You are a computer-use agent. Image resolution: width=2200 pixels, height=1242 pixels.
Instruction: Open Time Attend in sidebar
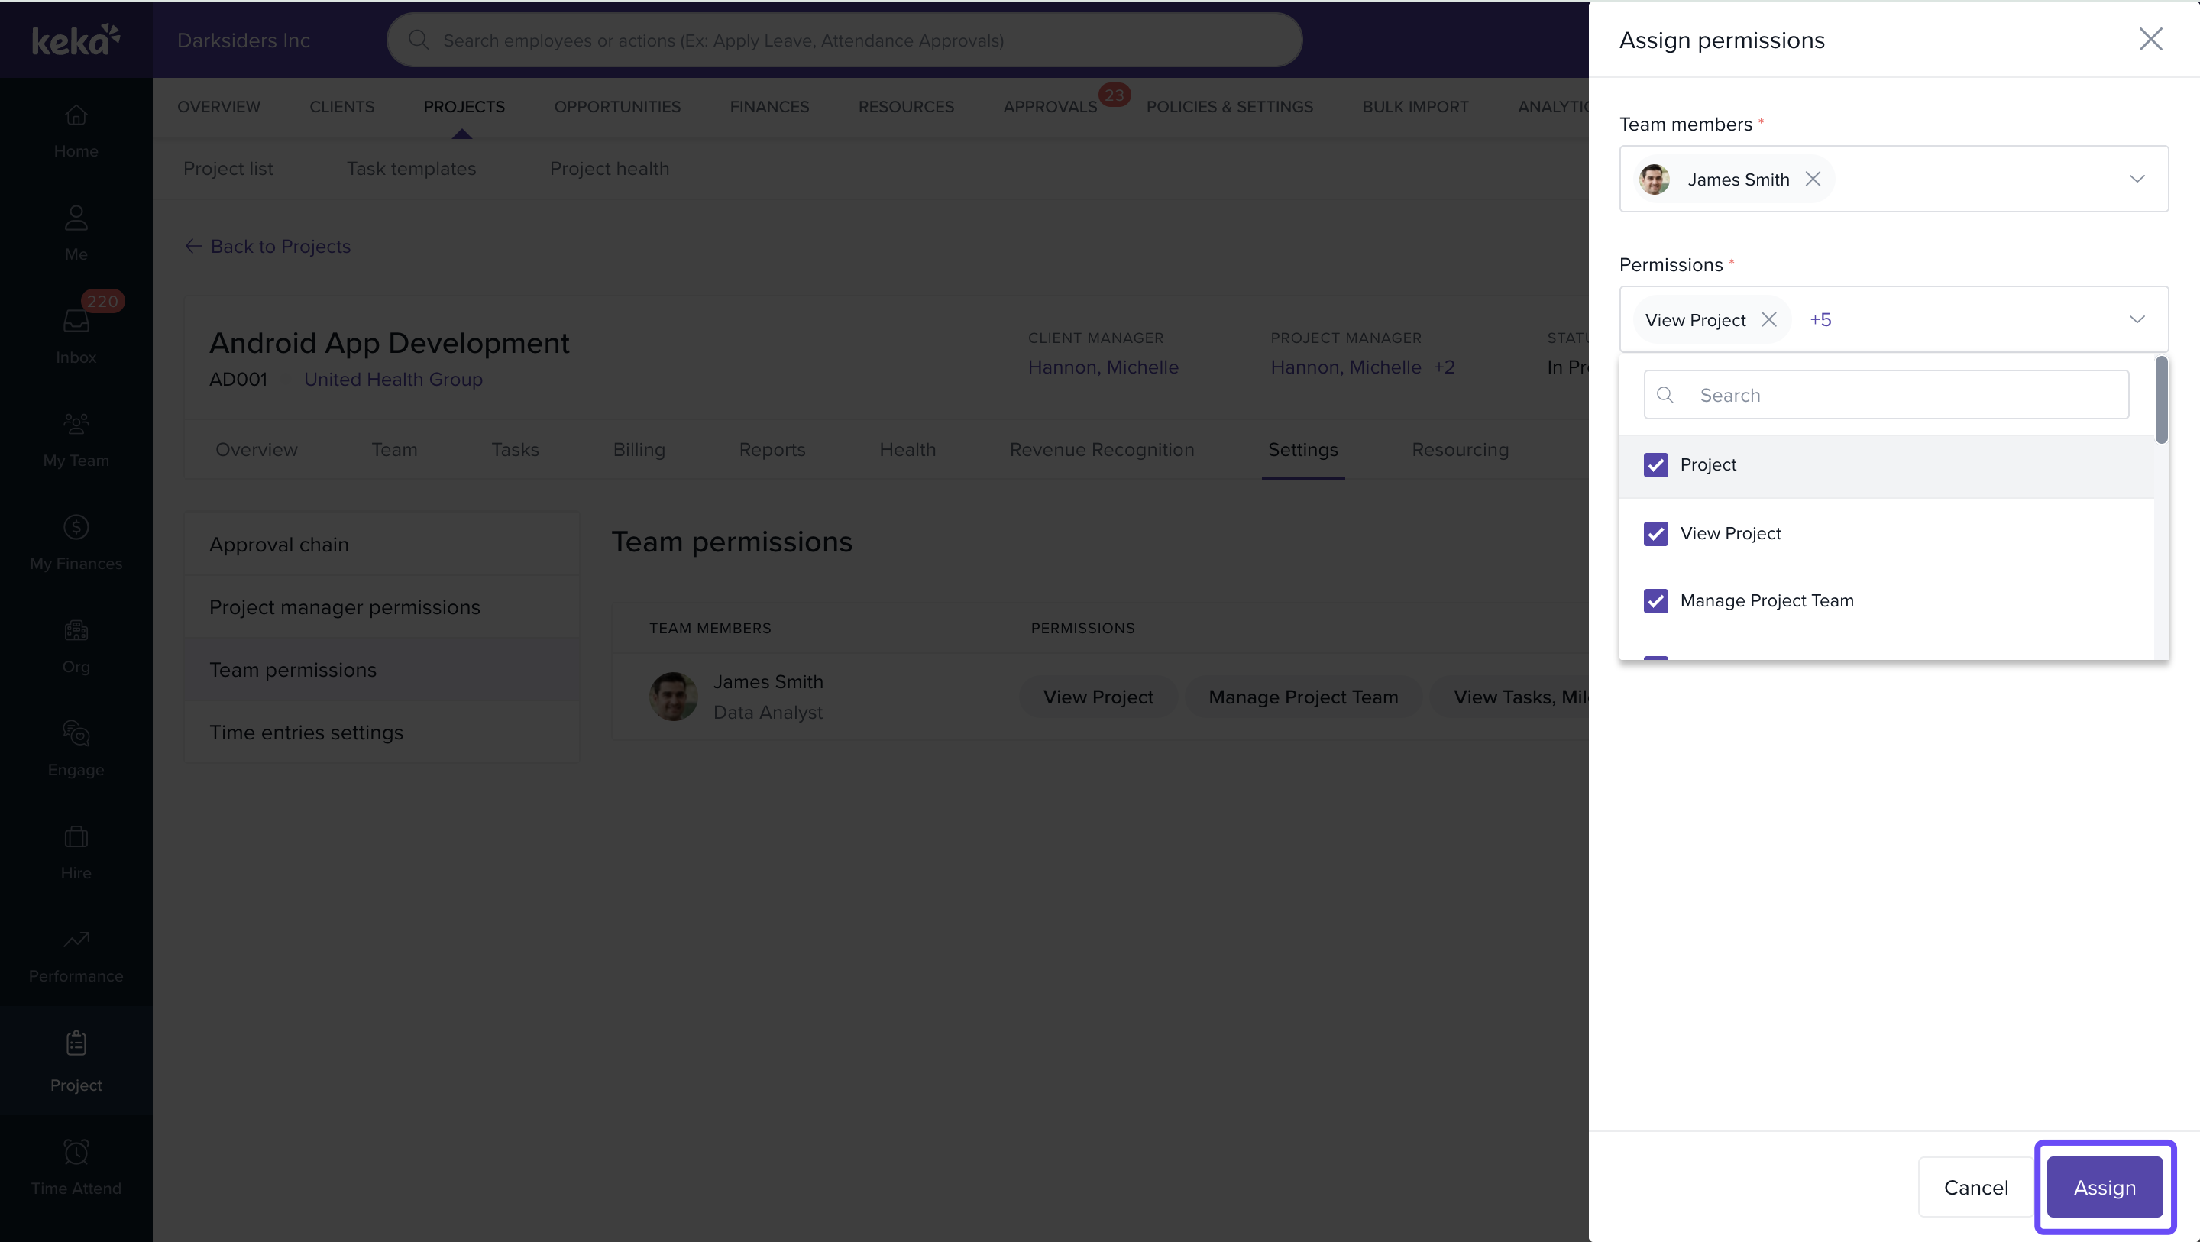[76, 1167]
